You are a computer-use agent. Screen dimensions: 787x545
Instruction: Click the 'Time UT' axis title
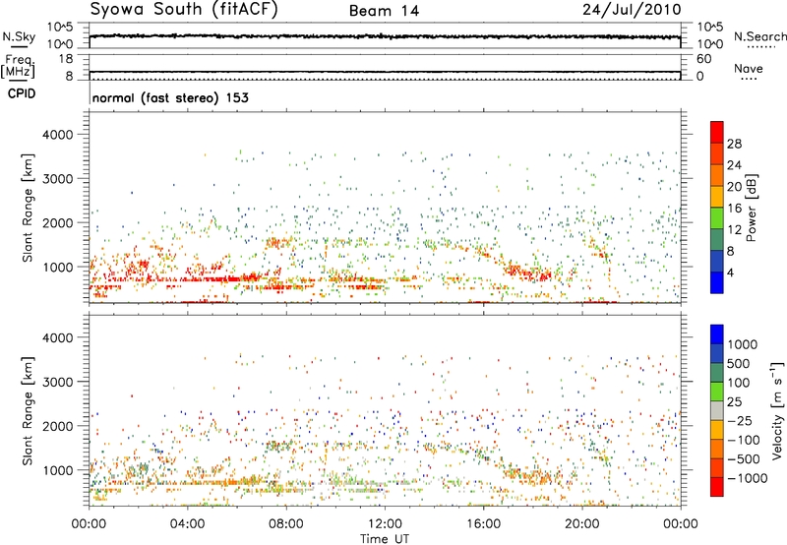point(385,539)
